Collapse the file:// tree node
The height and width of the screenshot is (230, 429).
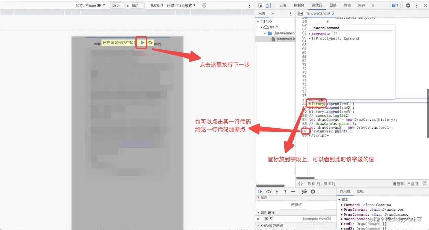click(262, 27)
